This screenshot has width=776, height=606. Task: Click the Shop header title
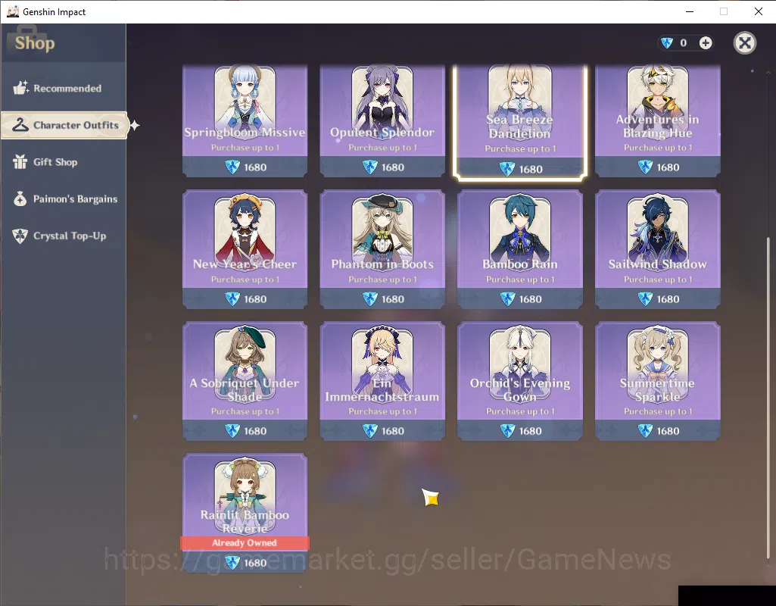35,43
